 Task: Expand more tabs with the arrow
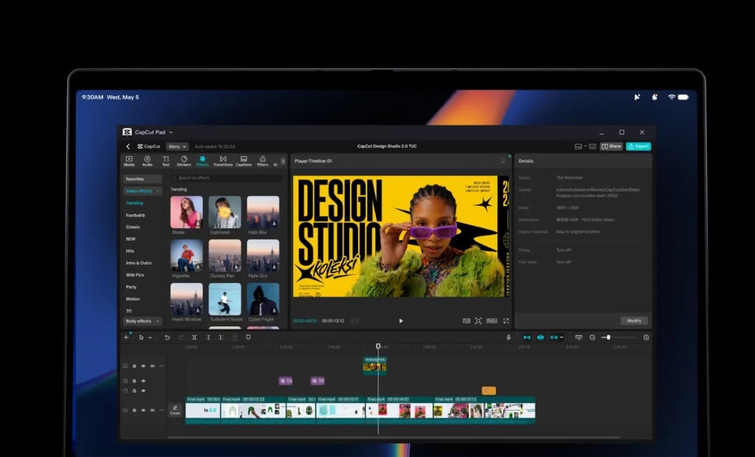tap(283, 161)
